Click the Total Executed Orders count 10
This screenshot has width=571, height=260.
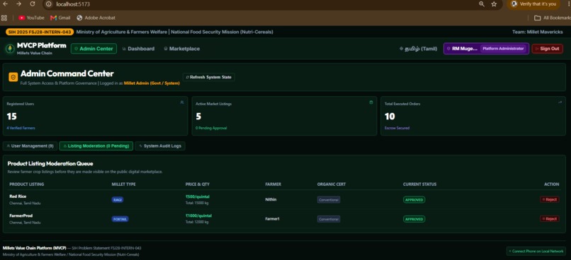point(390,116)
